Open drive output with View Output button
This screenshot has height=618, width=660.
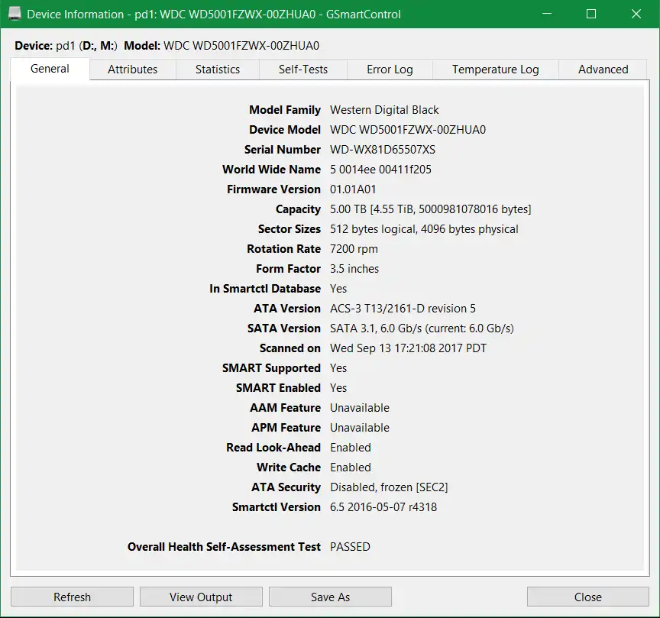200,597
